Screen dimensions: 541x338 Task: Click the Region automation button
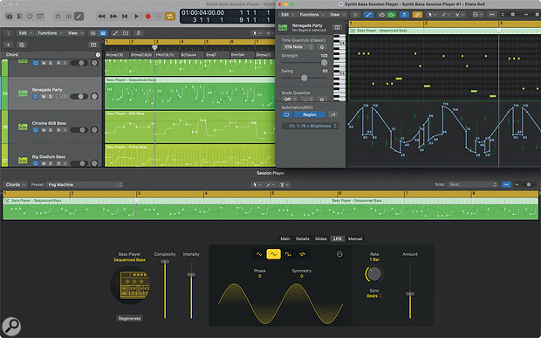tap(310, 114)
